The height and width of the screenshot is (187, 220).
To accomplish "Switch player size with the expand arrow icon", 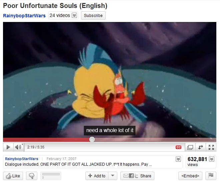I will coord(200,147).
